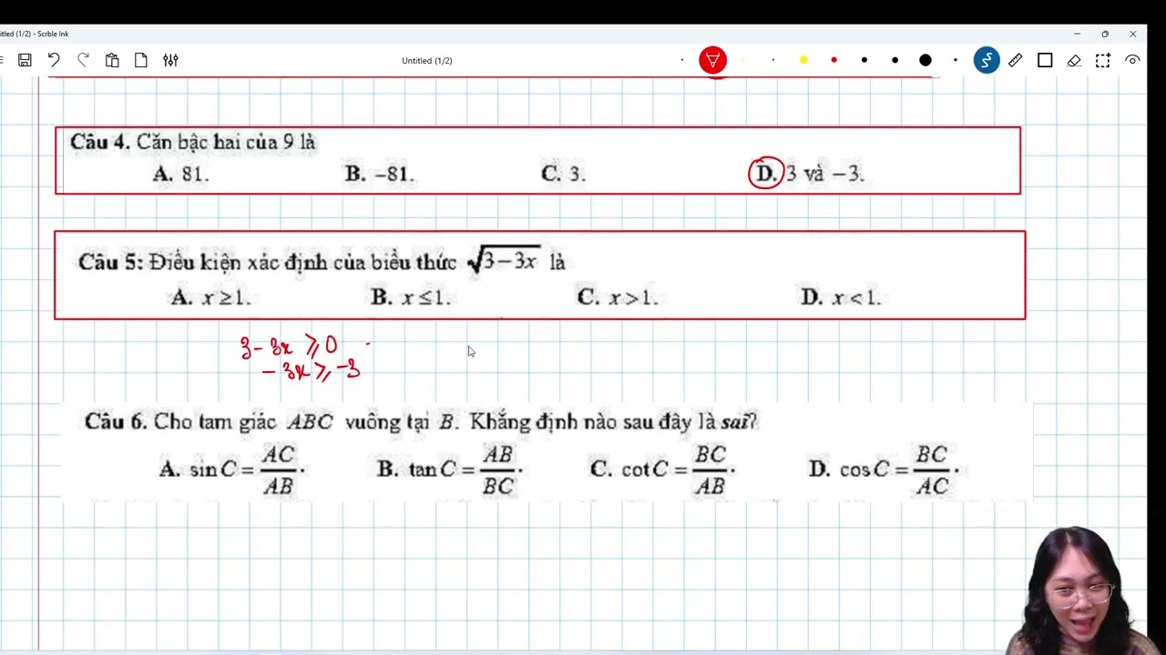Click answer D. cos C in Câu 6

(885, 469)
